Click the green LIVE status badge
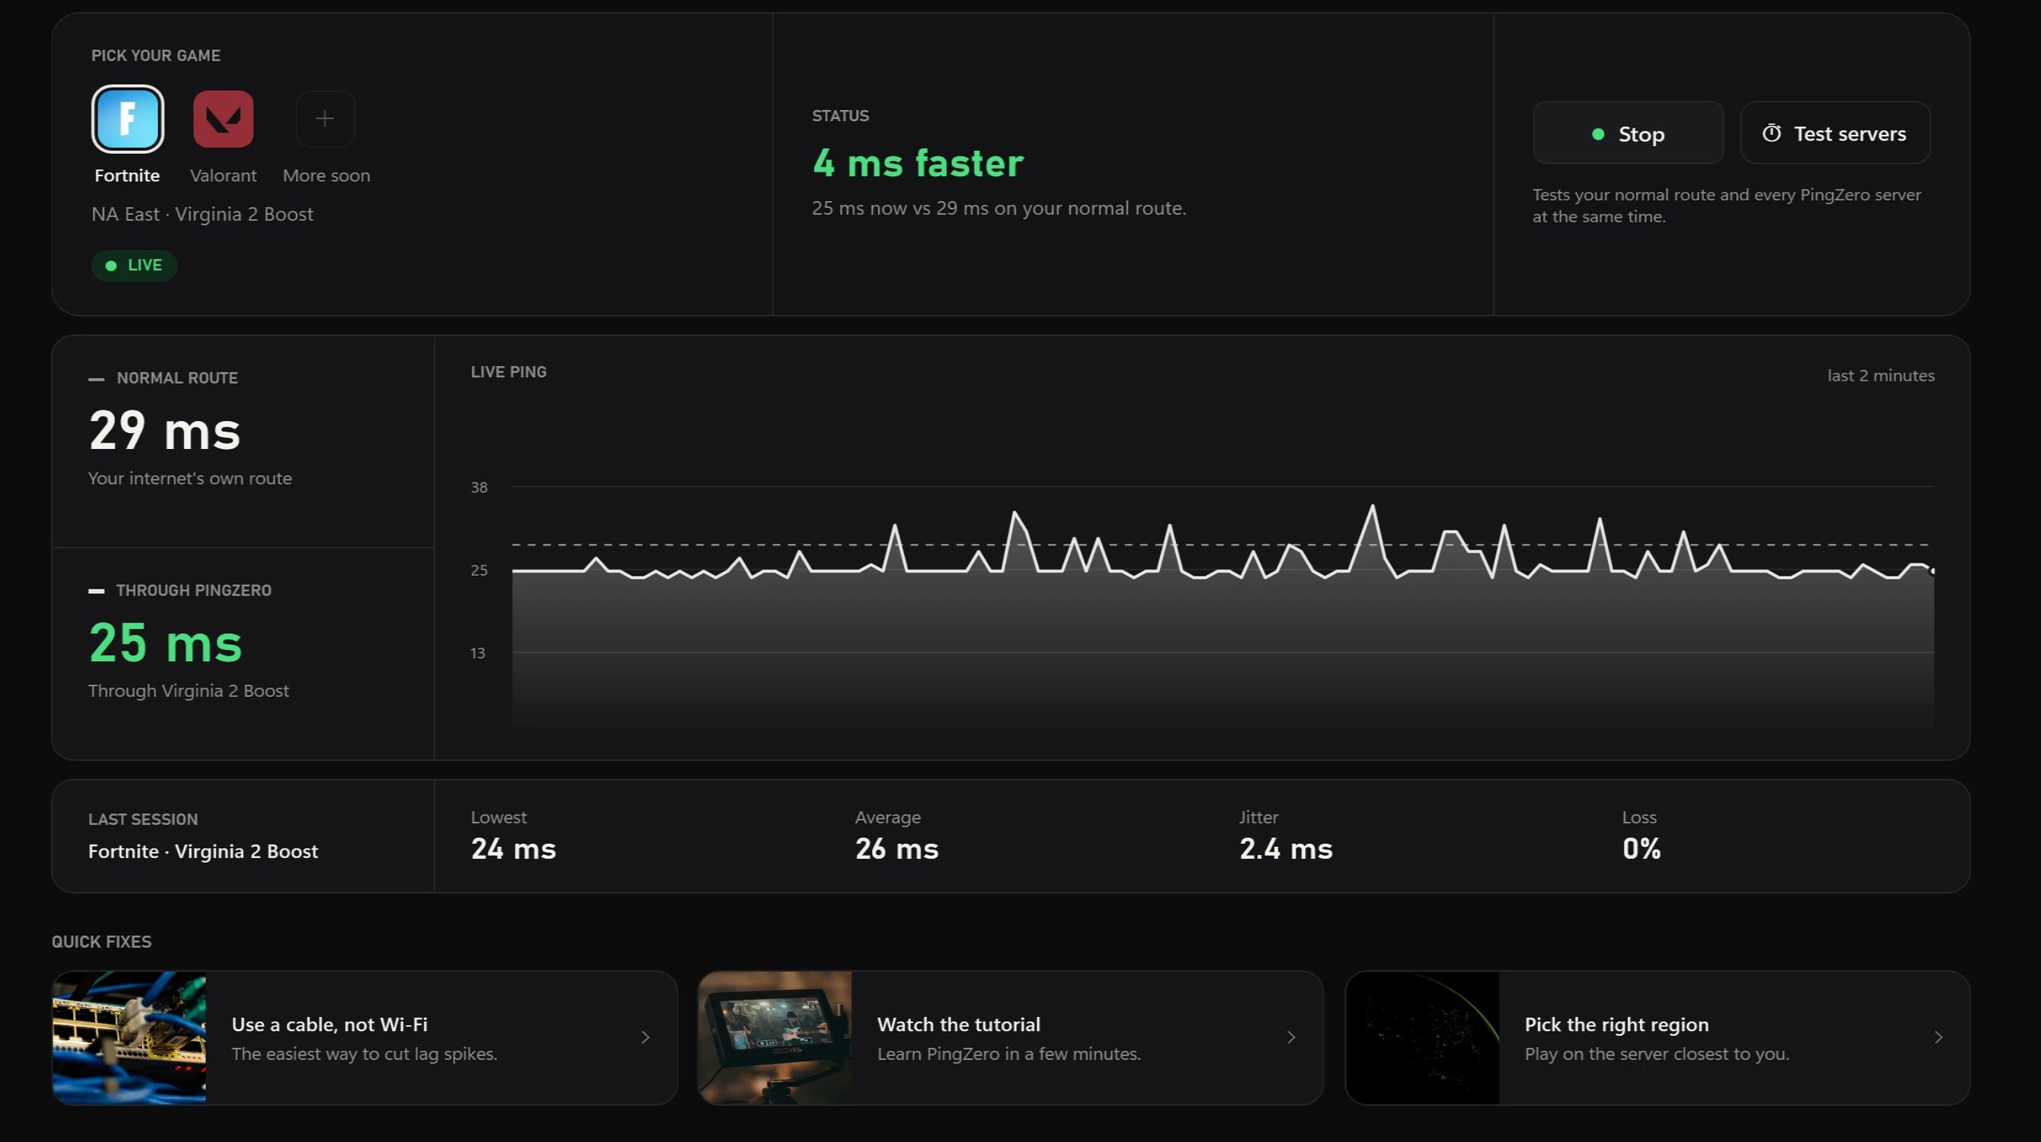The image size is (2041, 1142). pos(134,266)
